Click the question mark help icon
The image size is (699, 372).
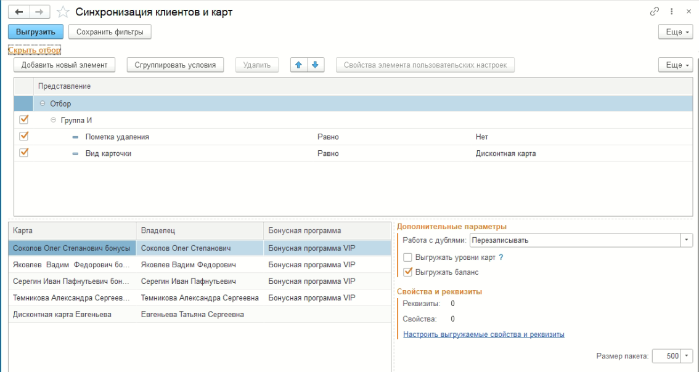501,257
